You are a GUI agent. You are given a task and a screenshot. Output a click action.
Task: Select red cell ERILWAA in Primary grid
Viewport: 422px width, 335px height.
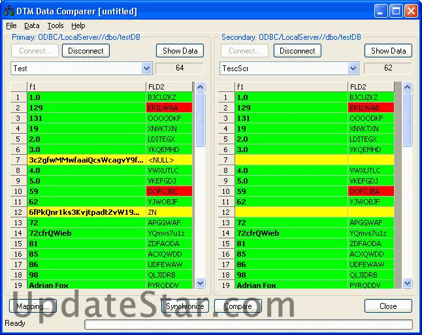point(169,108)
